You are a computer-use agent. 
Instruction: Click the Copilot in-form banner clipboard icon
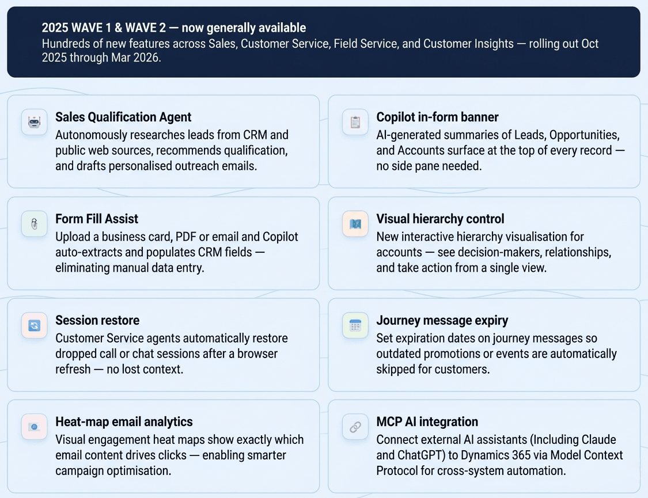355,122
